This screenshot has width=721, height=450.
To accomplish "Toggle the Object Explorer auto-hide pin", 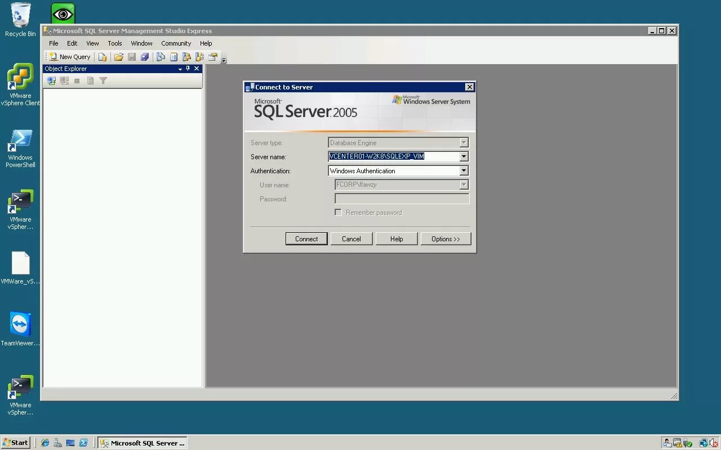I will point(188,69).
